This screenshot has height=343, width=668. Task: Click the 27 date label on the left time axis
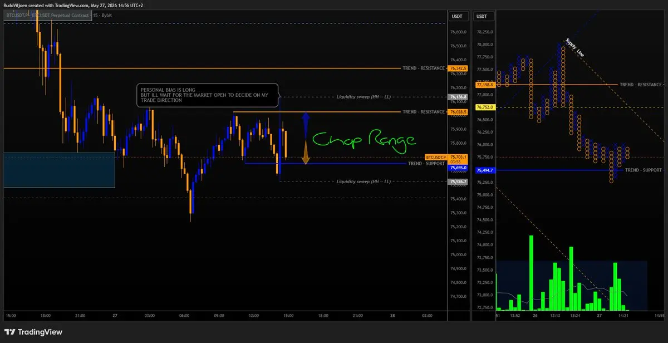(115, 316)
